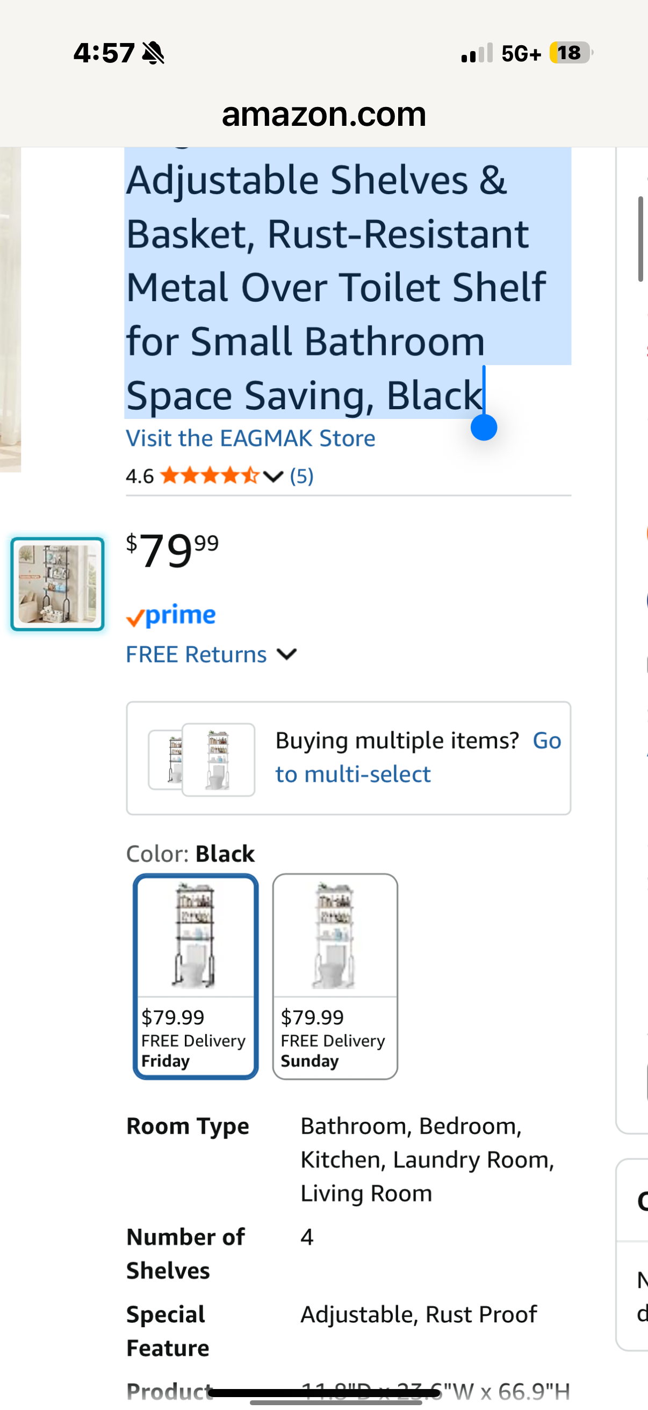This screenshot has width=648, height=1410.
Task: Tap the muted notifications bell icon
Action: click(x=154, y=52)
